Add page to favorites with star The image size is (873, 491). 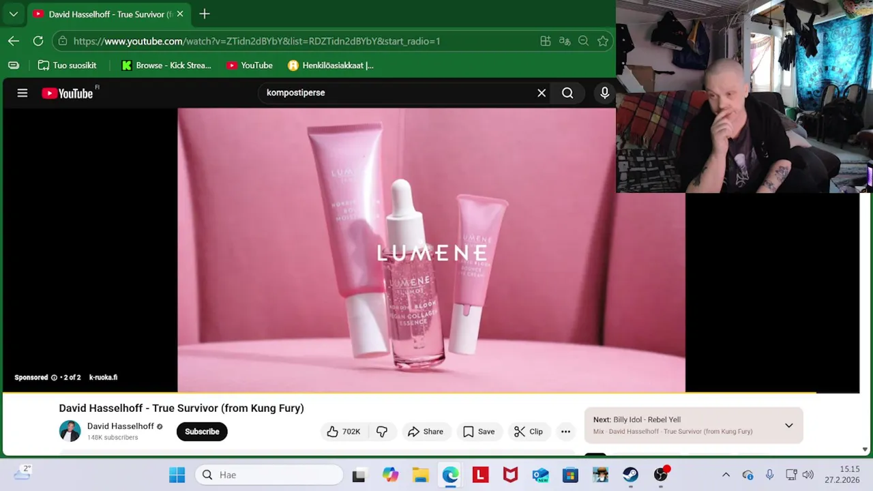pyautogui.click(x=603, y=41)
